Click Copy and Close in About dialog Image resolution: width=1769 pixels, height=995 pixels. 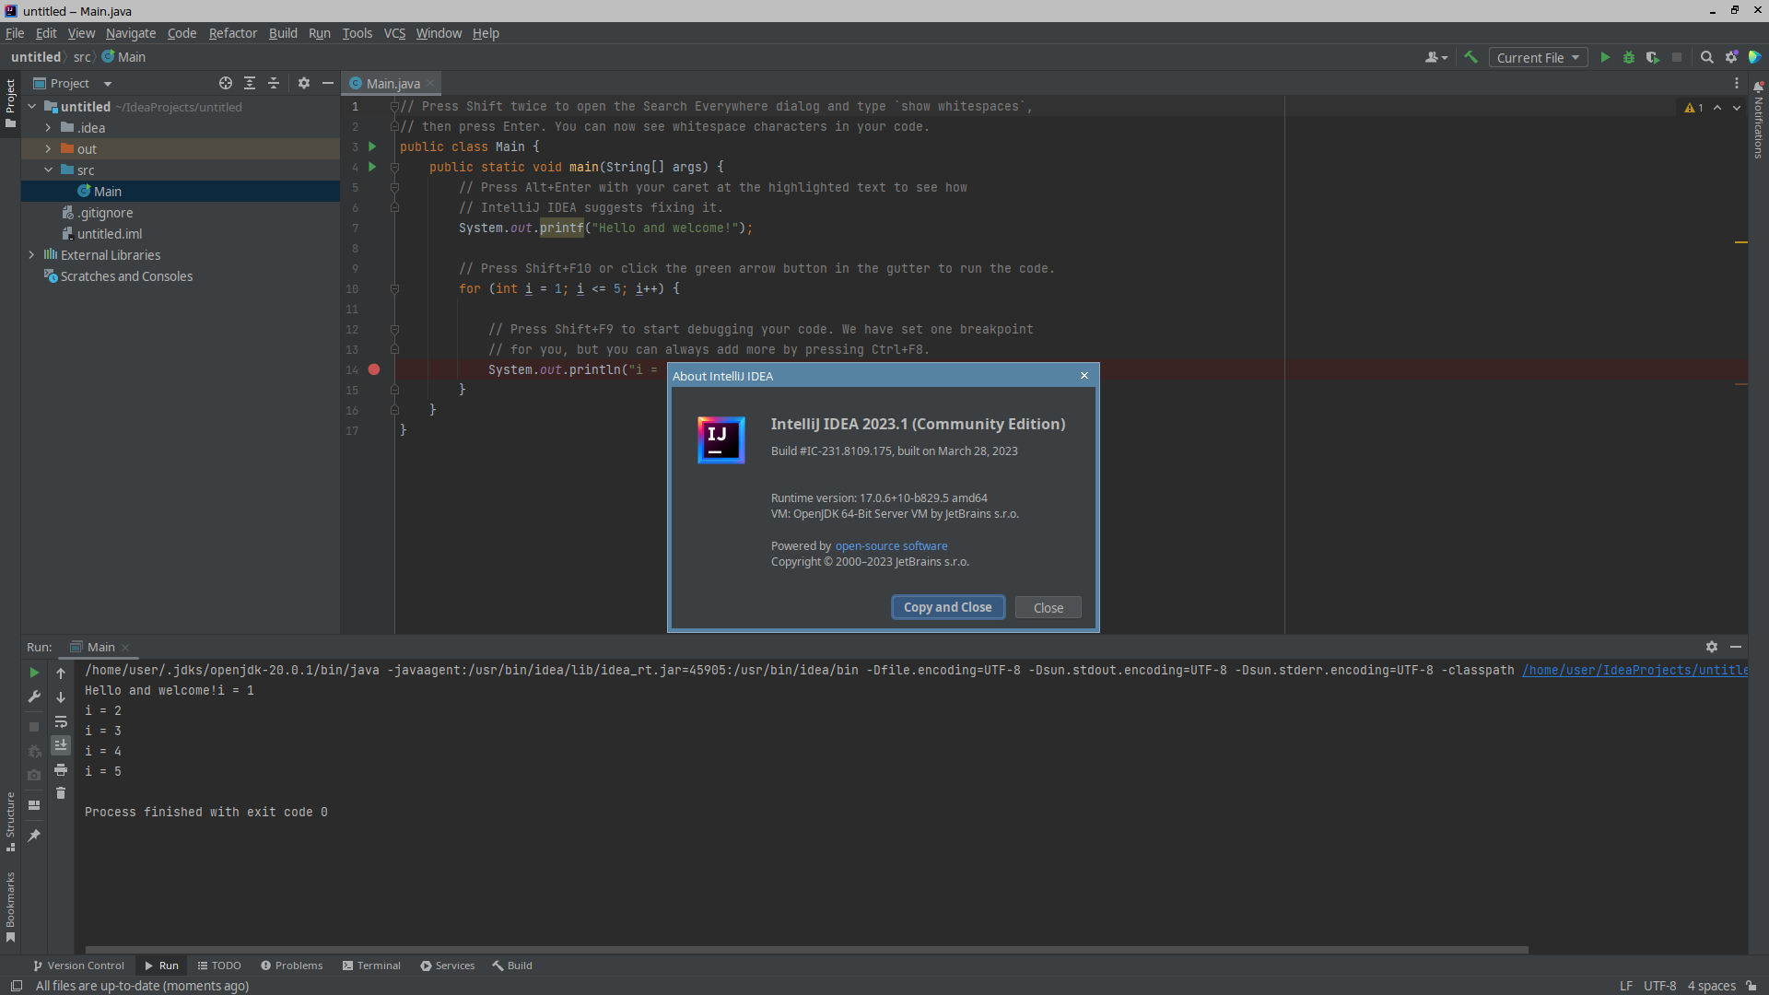947,607
